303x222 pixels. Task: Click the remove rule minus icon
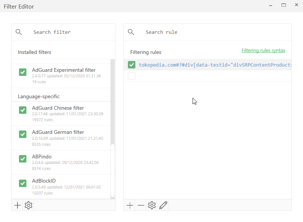click(x=141, y=205)
